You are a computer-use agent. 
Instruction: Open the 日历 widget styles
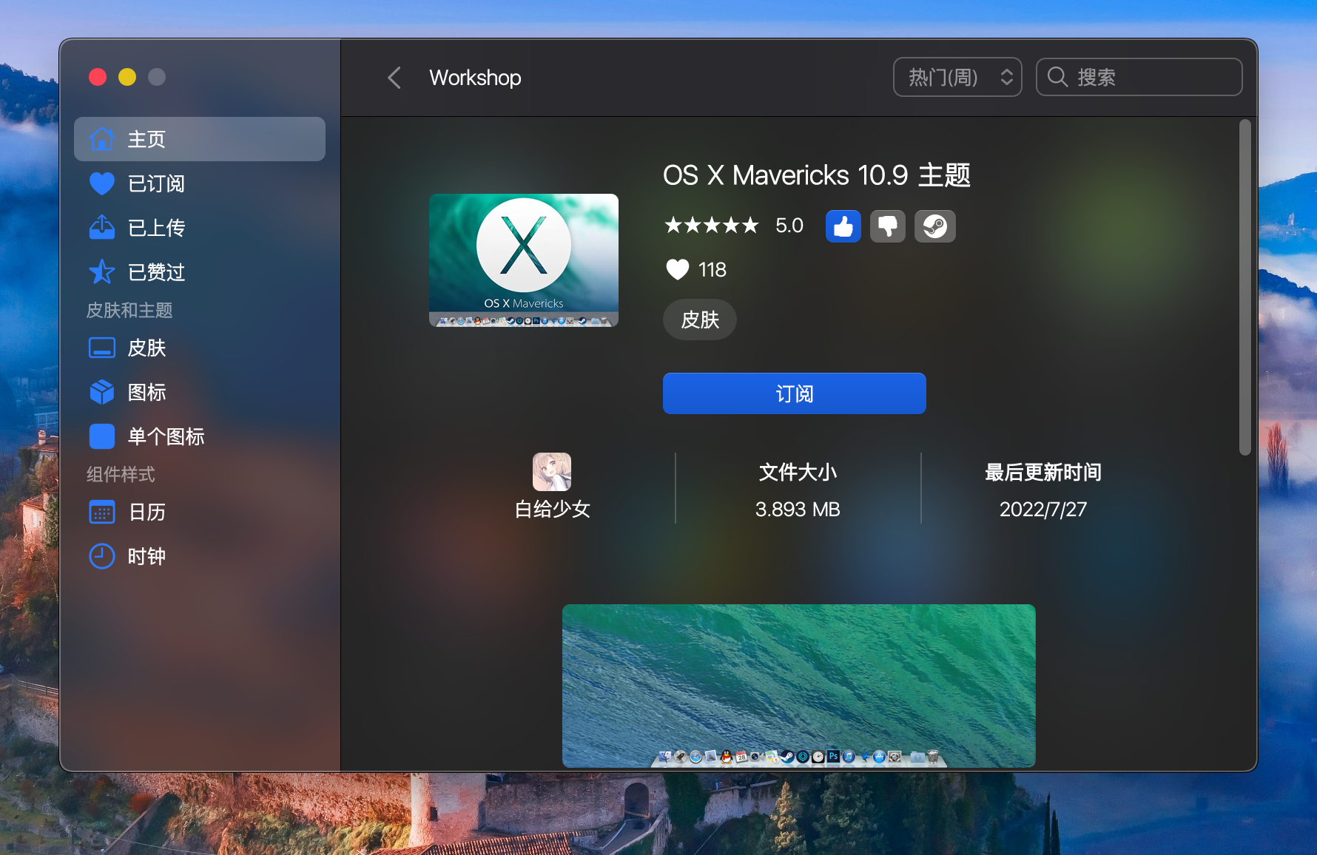tap(200, 512)
